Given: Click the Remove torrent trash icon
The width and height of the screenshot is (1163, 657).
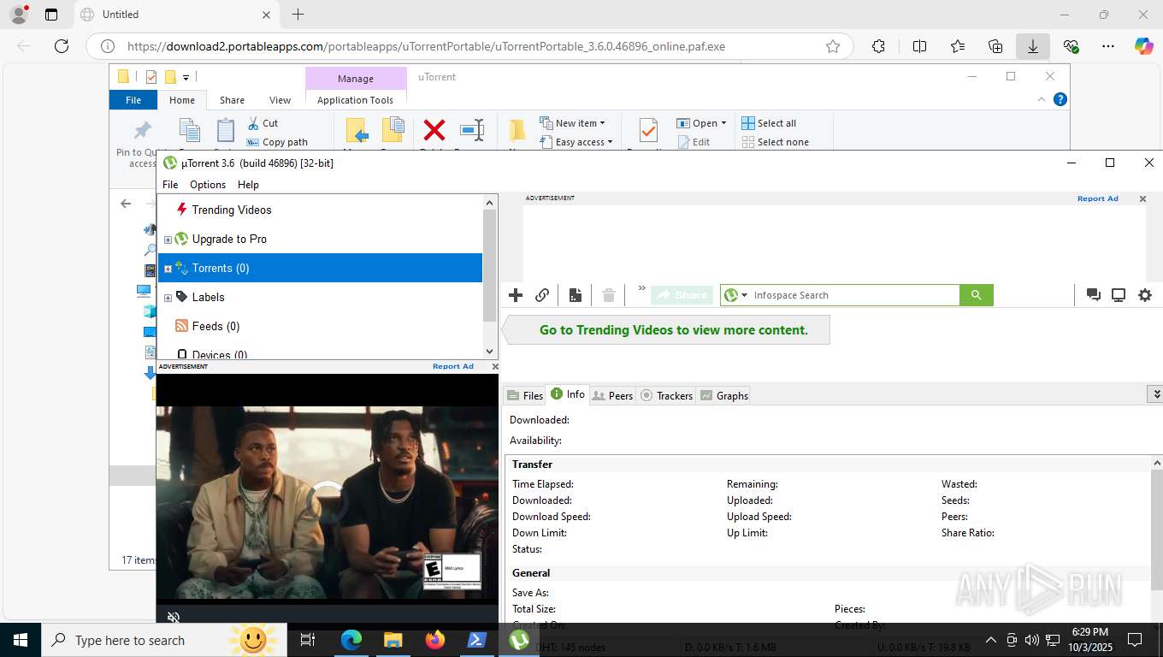Looking at the screenshot, I should pyautogui.click(x=609, y=295).
